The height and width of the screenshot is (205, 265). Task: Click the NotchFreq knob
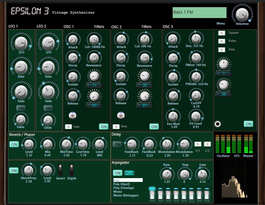pos(28,170)
